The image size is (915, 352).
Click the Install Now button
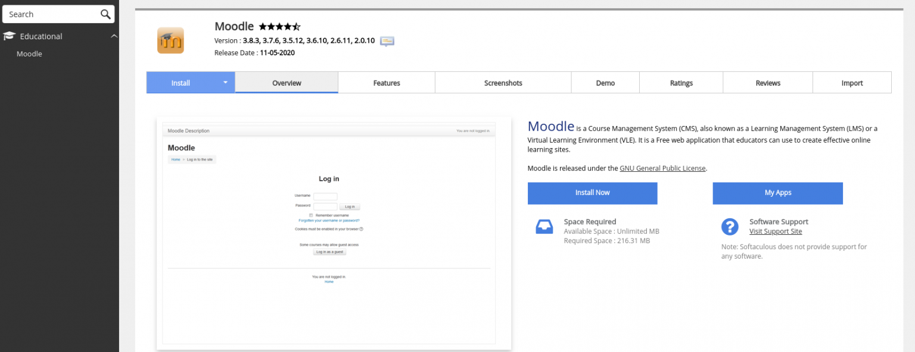(x=592, y=193)
